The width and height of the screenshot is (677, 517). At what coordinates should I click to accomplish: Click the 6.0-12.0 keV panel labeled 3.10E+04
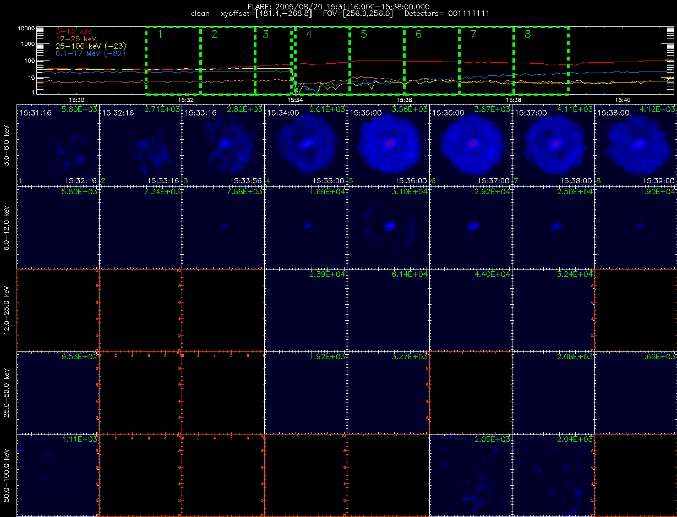(388, 227)
